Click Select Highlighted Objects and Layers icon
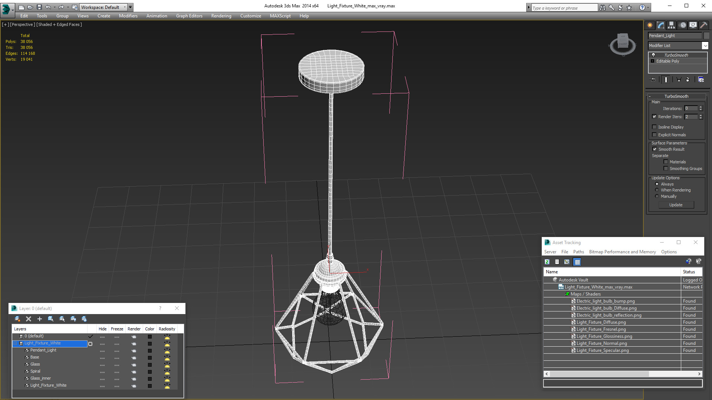 coord(51,319)
